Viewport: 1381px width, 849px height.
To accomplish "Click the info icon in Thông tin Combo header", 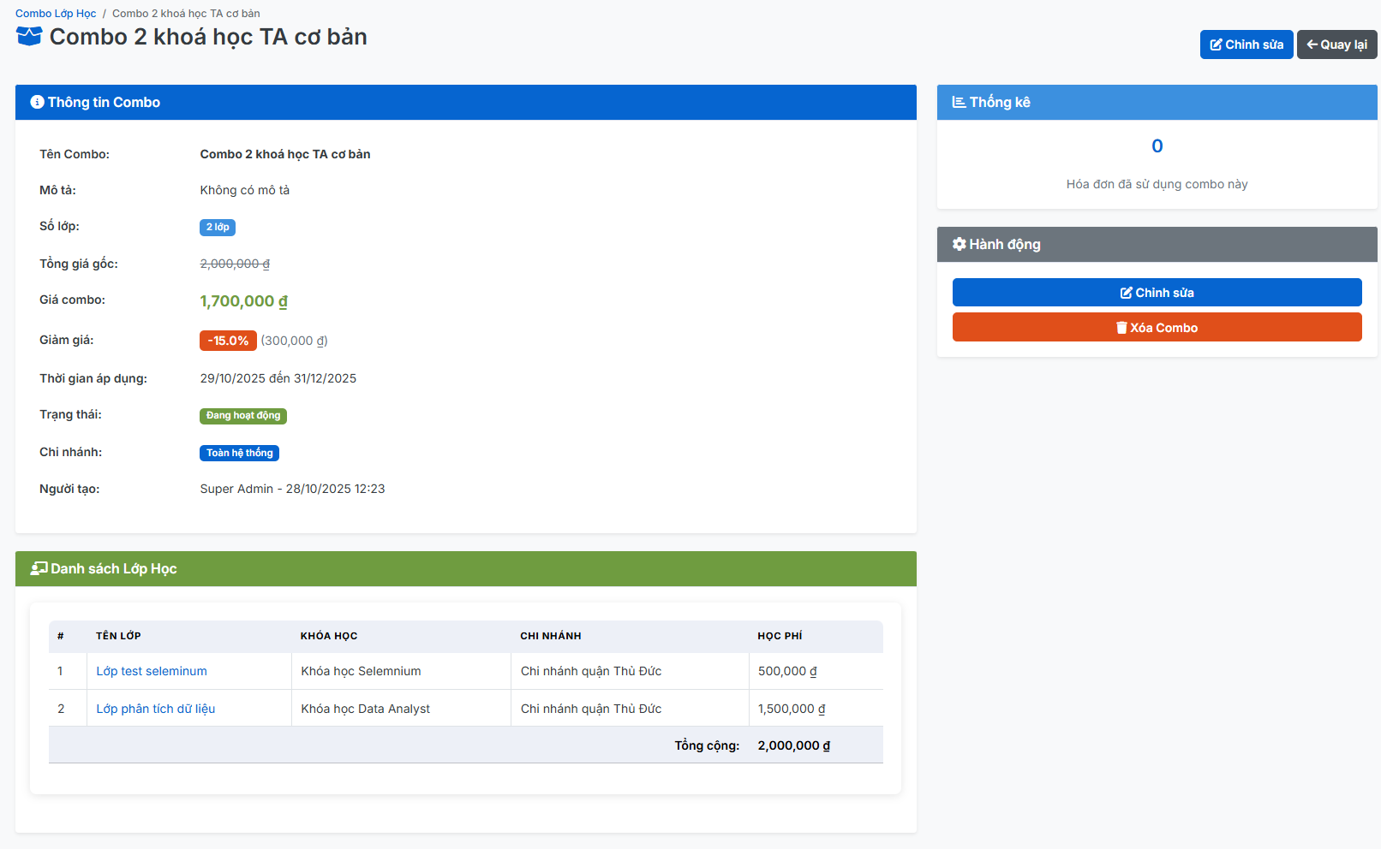I will [x=37, y=102].
